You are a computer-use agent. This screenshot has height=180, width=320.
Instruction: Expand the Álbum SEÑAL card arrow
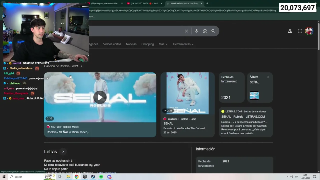click(x=268, y=77)
